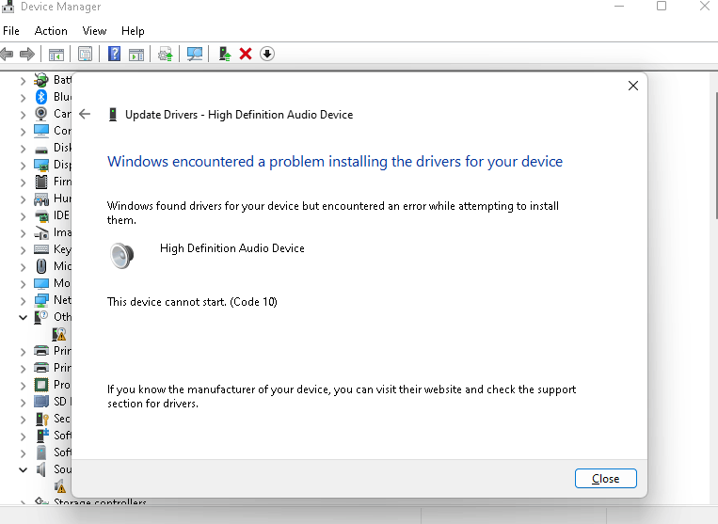718x524 pixels.
Task: Open the Action menu
Action: (x=51, y=31)
